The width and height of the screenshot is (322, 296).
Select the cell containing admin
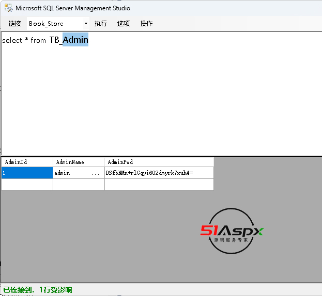[79, 173]
